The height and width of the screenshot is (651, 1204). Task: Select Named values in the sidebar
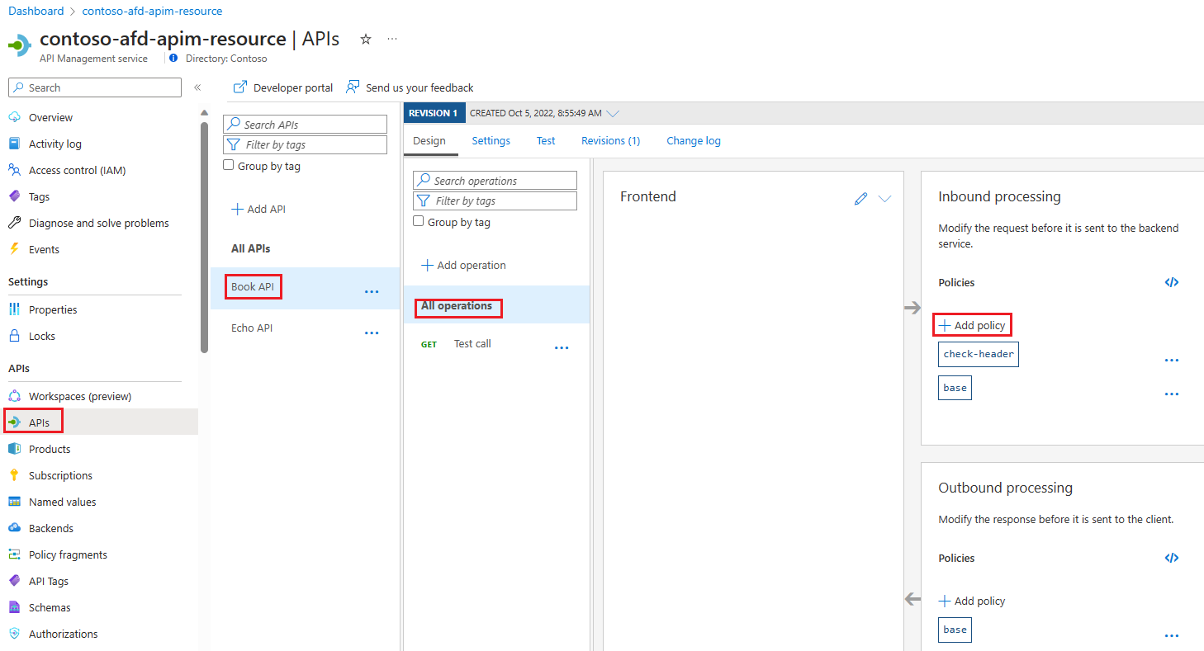pyautogui.click(x=61, y=502)
